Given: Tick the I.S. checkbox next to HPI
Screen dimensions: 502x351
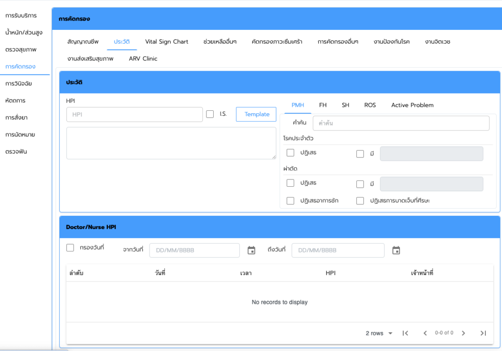Looking at the screenshot, I should click(210, 114).
